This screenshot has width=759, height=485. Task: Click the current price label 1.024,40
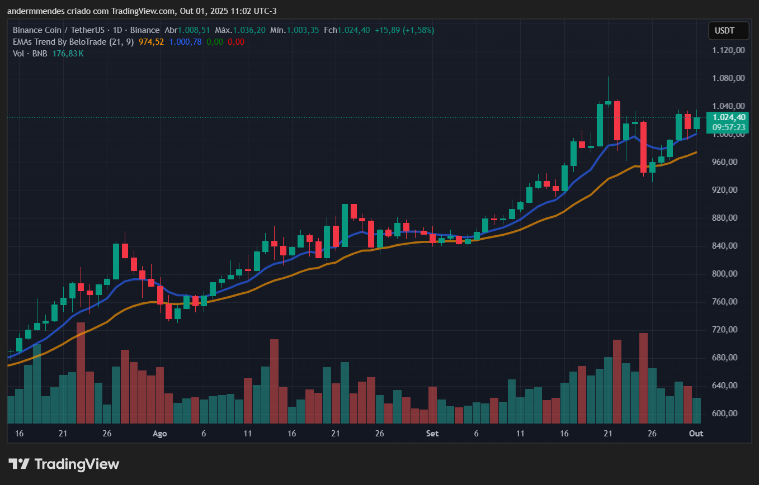[x=728, y=117]
